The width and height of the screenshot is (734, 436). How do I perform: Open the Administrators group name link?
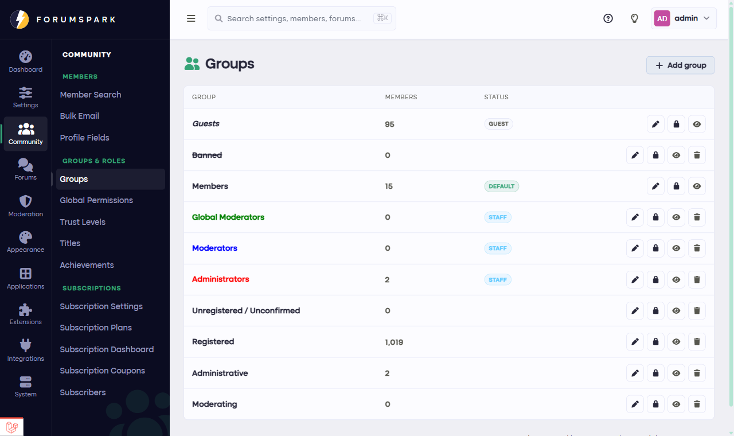[221, 279]
